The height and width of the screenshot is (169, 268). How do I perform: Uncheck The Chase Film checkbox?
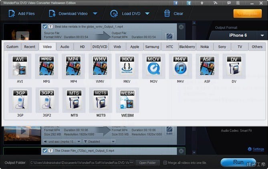click(x=45, y=151)
